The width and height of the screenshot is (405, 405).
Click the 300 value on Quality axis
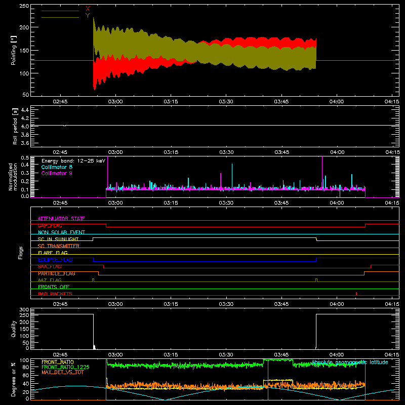click(24, 310)
